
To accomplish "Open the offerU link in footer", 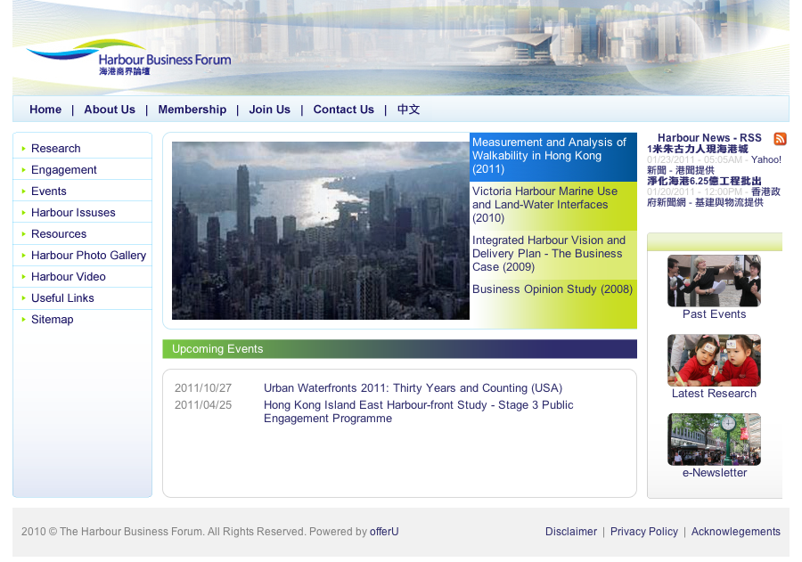I will coord(384,532).
